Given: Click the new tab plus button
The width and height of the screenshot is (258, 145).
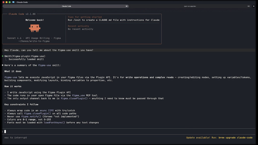Looking at the screenshot, I should click(x=254, y=6).
